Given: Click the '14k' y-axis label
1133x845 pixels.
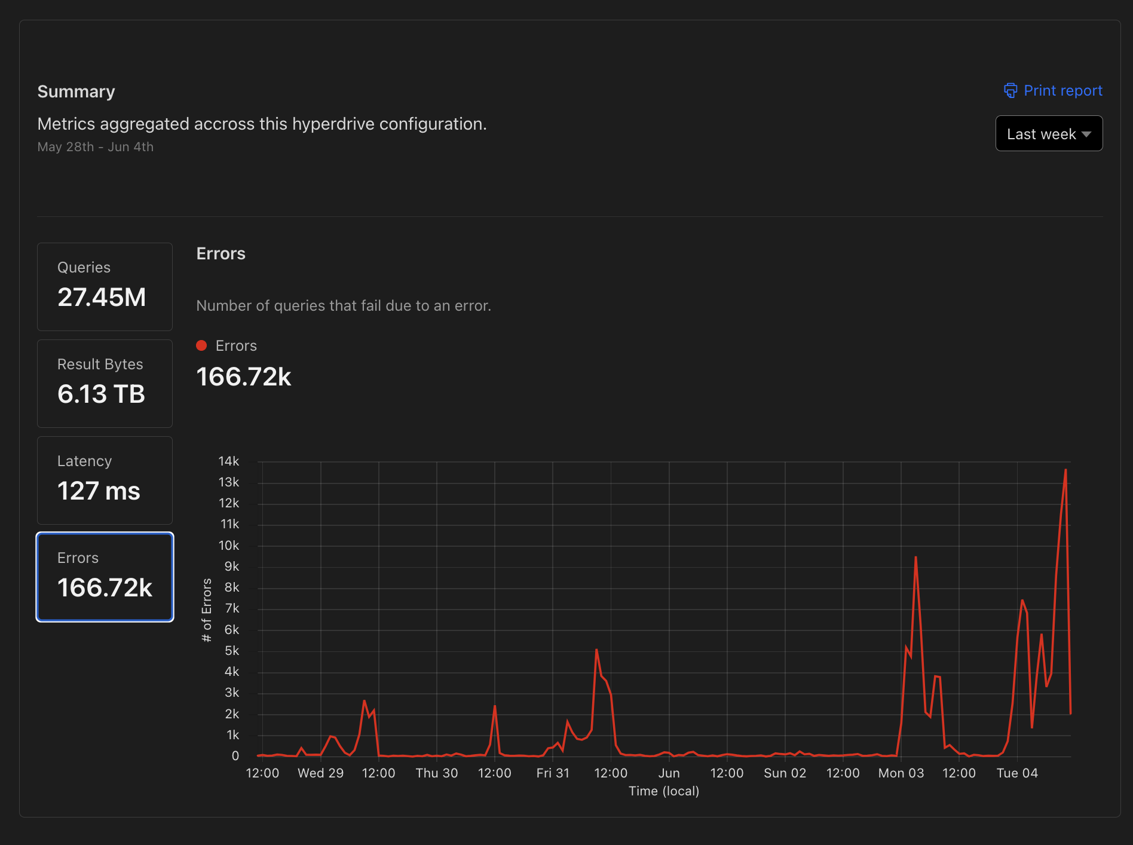Looking at the screenshot, I should coord(229,461).
